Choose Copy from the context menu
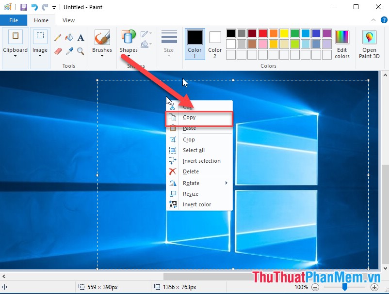 tap(189, 117)
